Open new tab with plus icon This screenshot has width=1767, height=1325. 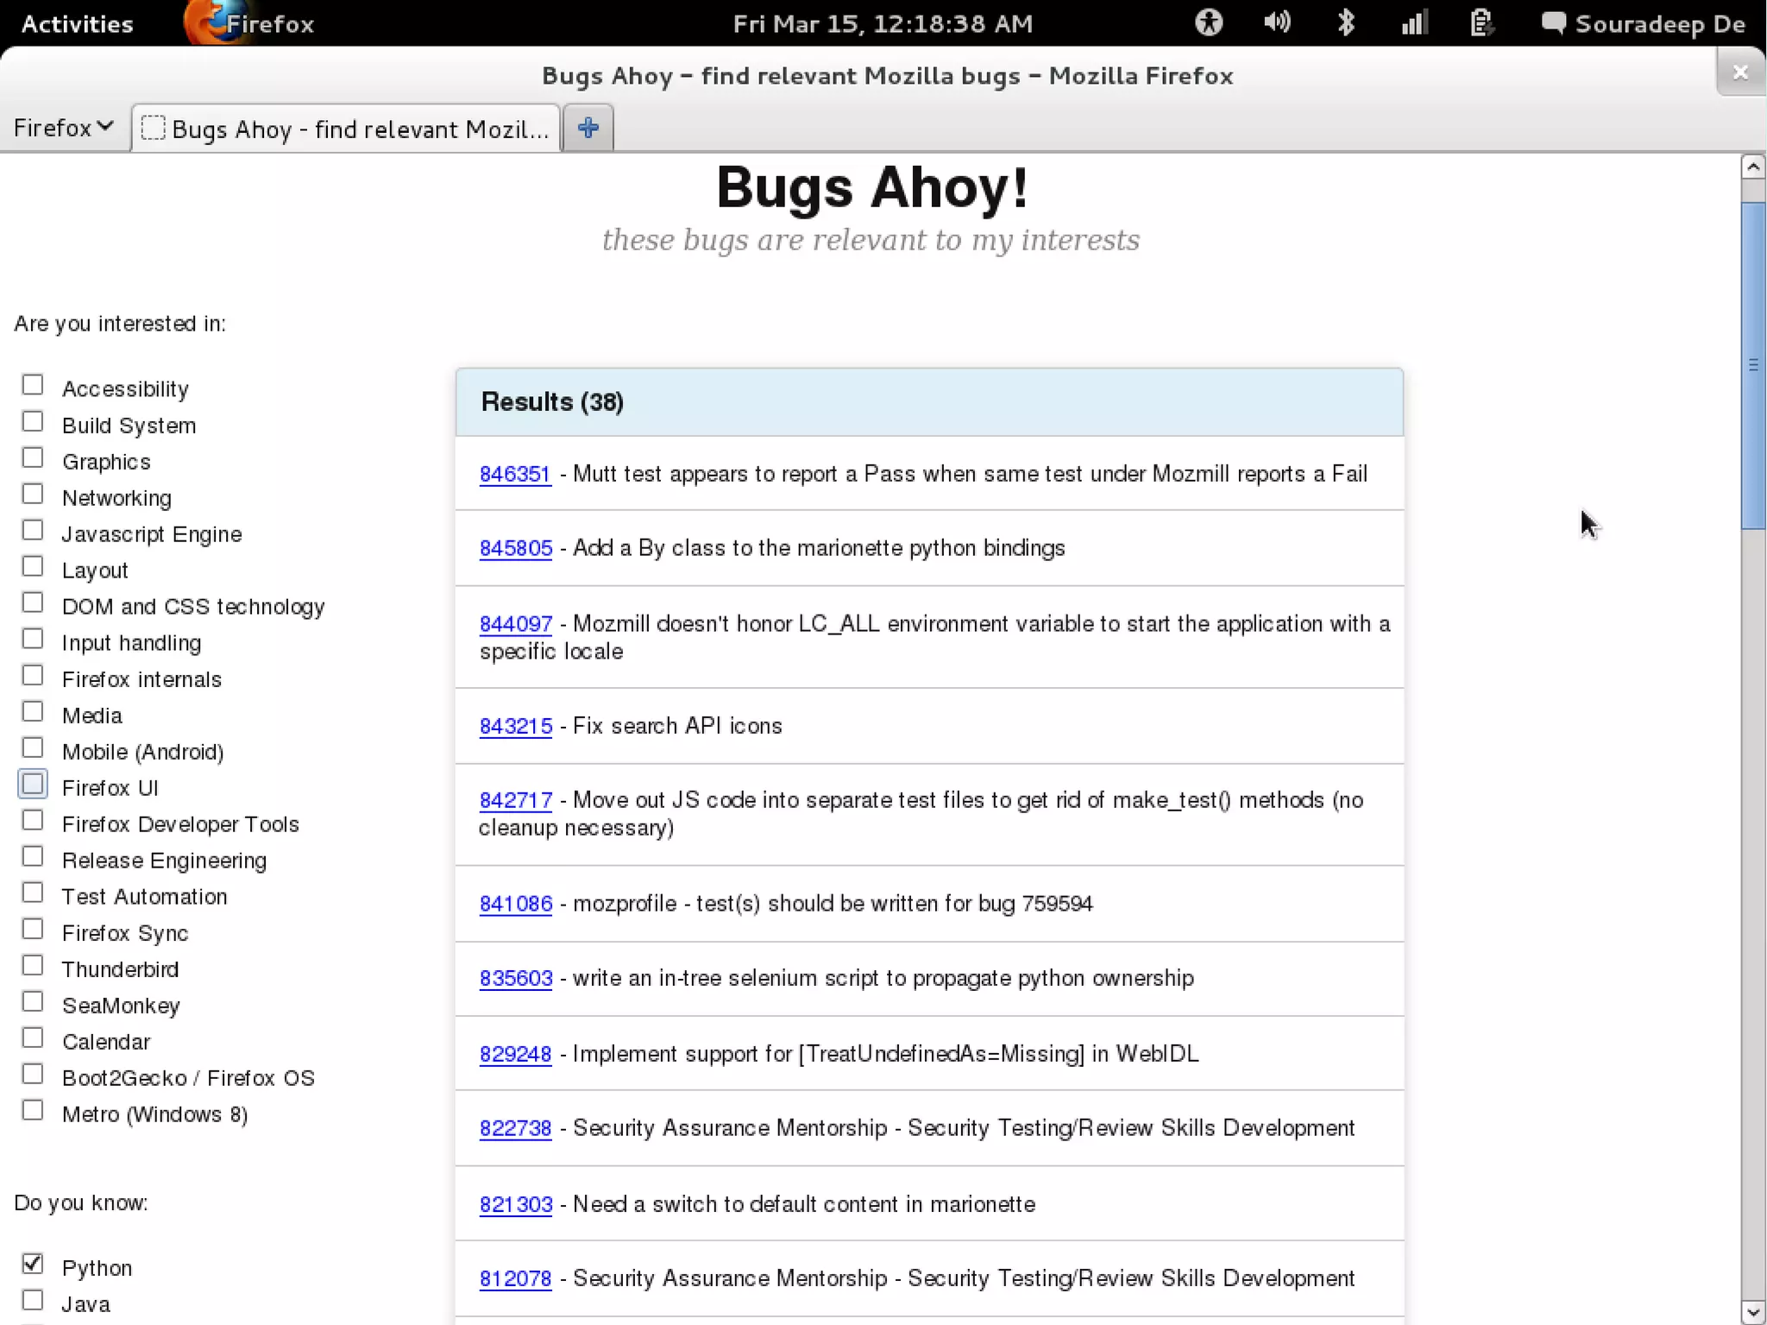pyautogui.click(x=588, y=128)
